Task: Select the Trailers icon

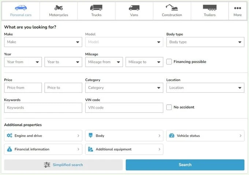Action: [209, 8]
